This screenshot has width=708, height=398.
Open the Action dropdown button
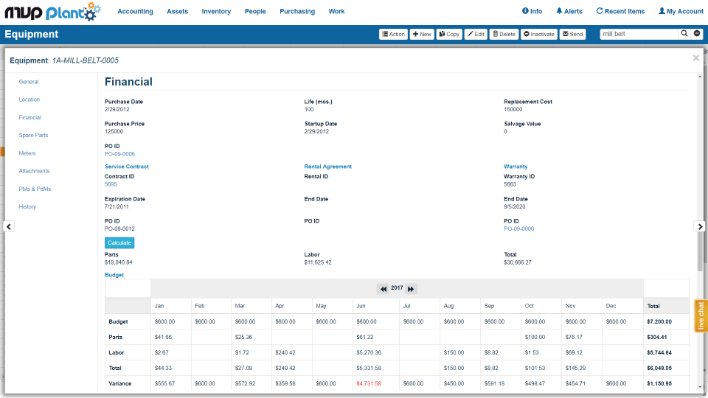tap(393, 34)
